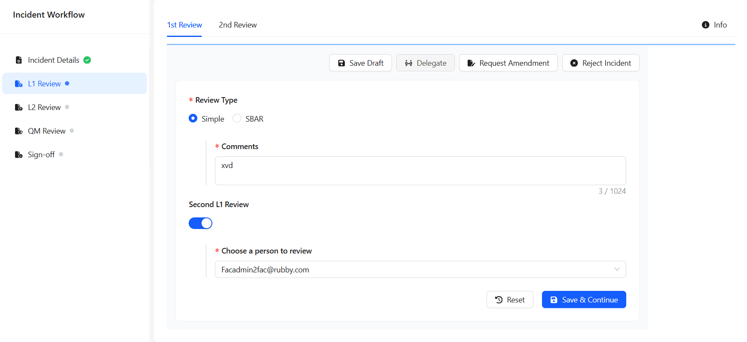Click the QM Review sidebar icon

click(18, 131)
